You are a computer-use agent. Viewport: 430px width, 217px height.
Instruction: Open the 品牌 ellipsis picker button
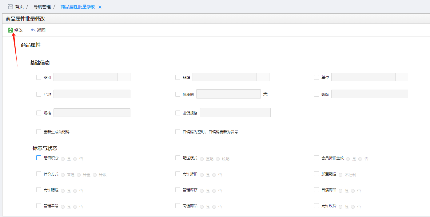(x=263, y=77)
